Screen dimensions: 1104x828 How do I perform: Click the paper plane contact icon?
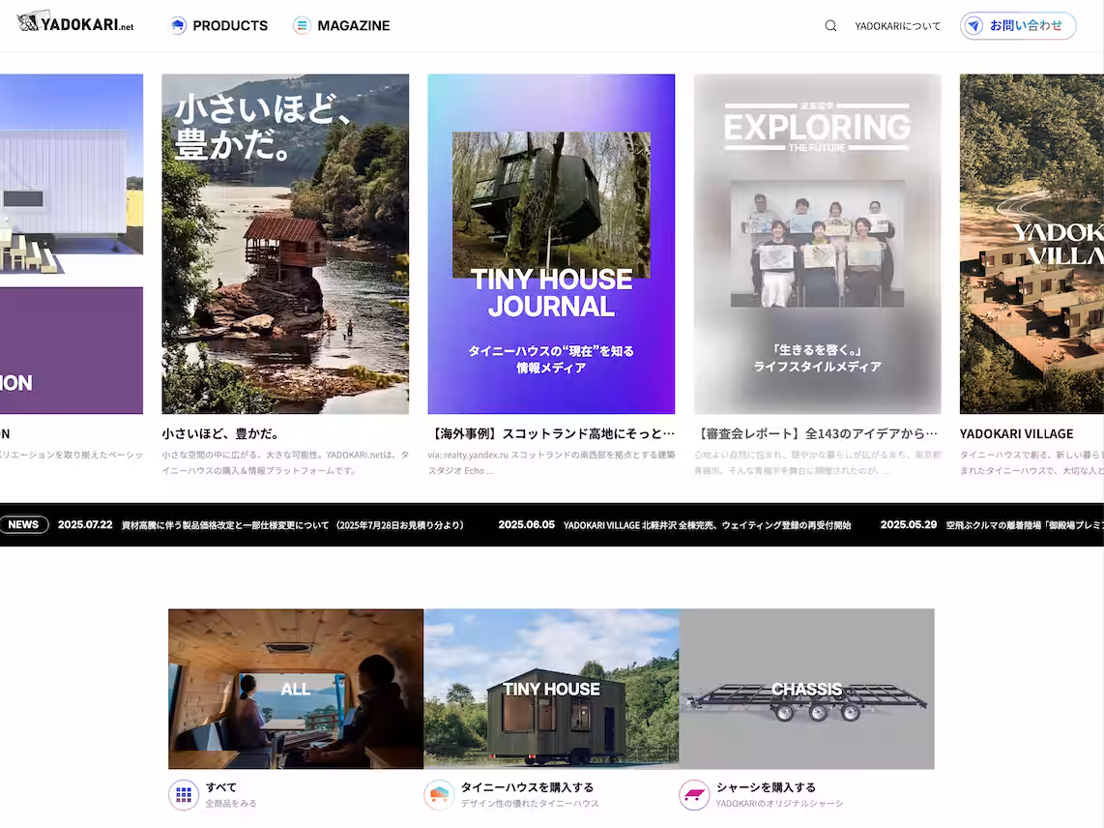974,26
